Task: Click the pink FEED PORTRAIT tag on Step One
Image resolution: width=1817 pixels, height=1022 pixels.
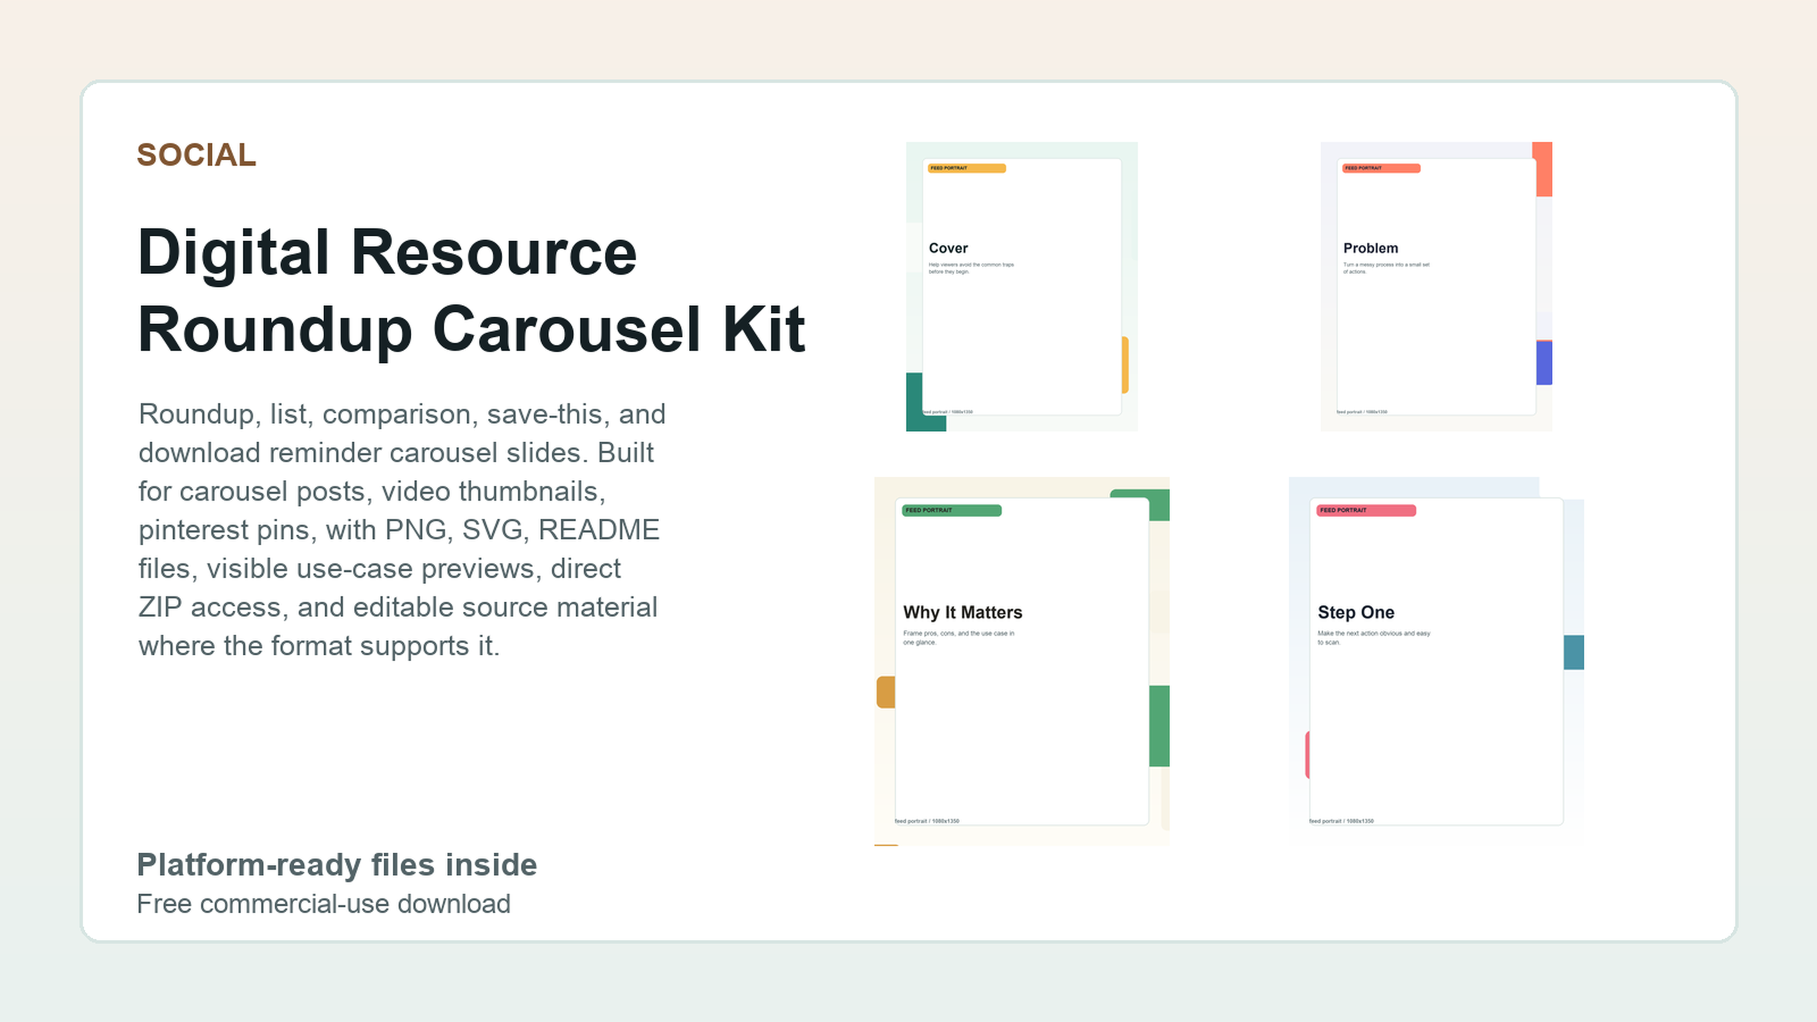Action: point(1366,510)
